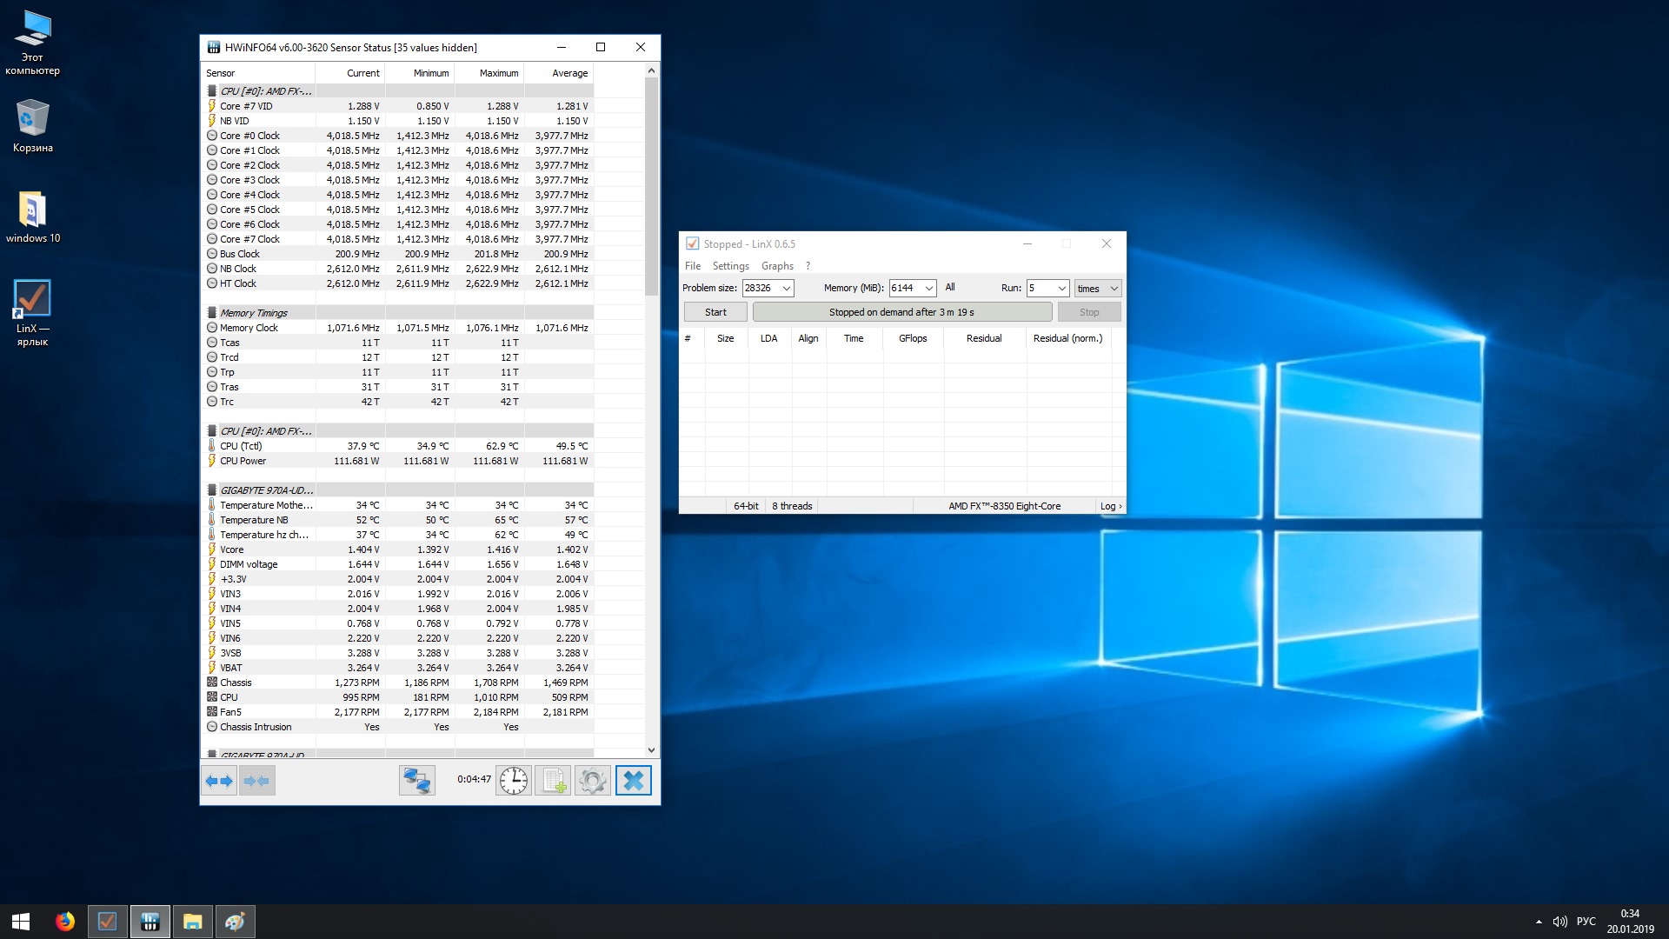1669x939 pixels.
Task: Click the Start button in LinX
Action: pos(715,312)
